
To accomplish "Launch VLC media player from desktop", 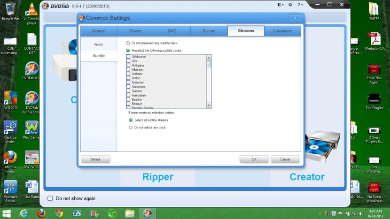I will 31,14.
